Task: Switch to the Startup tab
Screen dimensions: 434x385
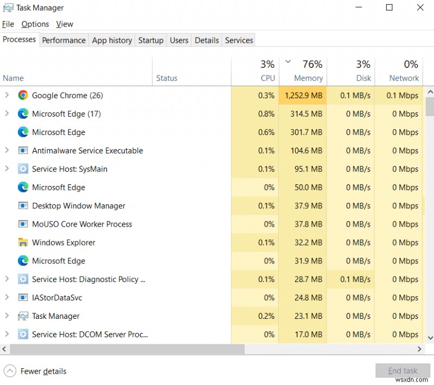Action: pyautogui.click(x=151, y=40)
